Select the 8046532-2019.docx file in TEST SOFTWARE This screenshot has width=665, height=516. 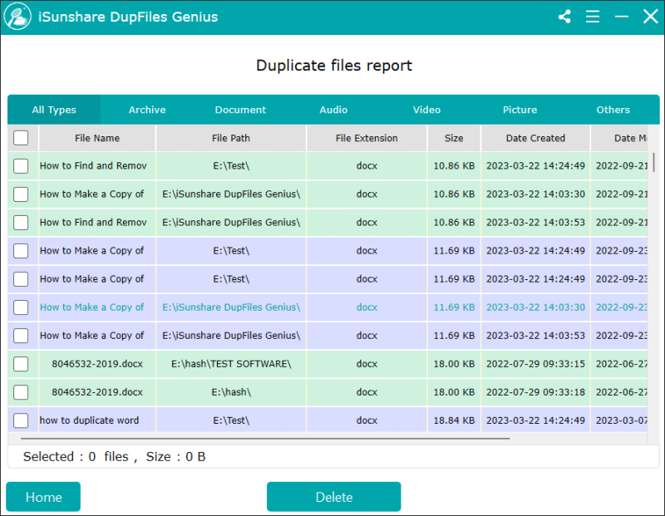click(21, 364)
